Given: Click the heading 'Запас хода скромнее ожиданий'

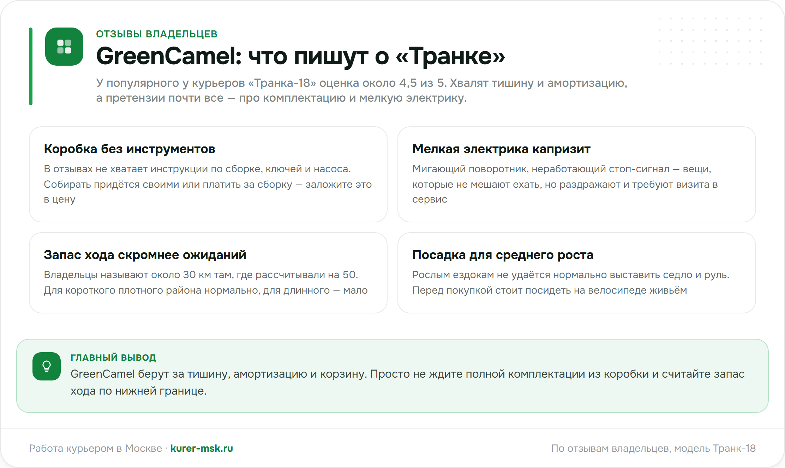Looking at the screenshot, I should (x=145, y=255).
